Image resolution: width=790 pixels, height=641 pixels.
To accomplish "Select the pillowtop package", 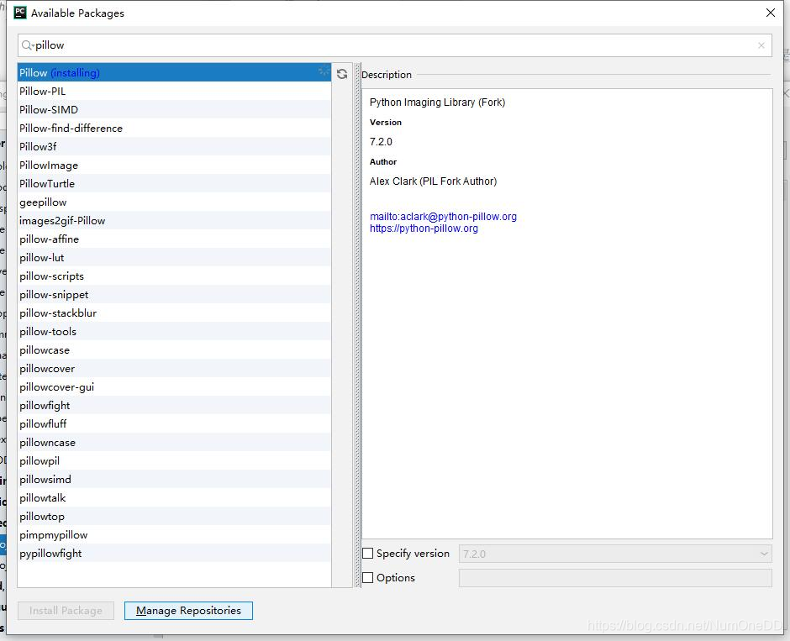I will pyautogui.click(x=174, y=517).
